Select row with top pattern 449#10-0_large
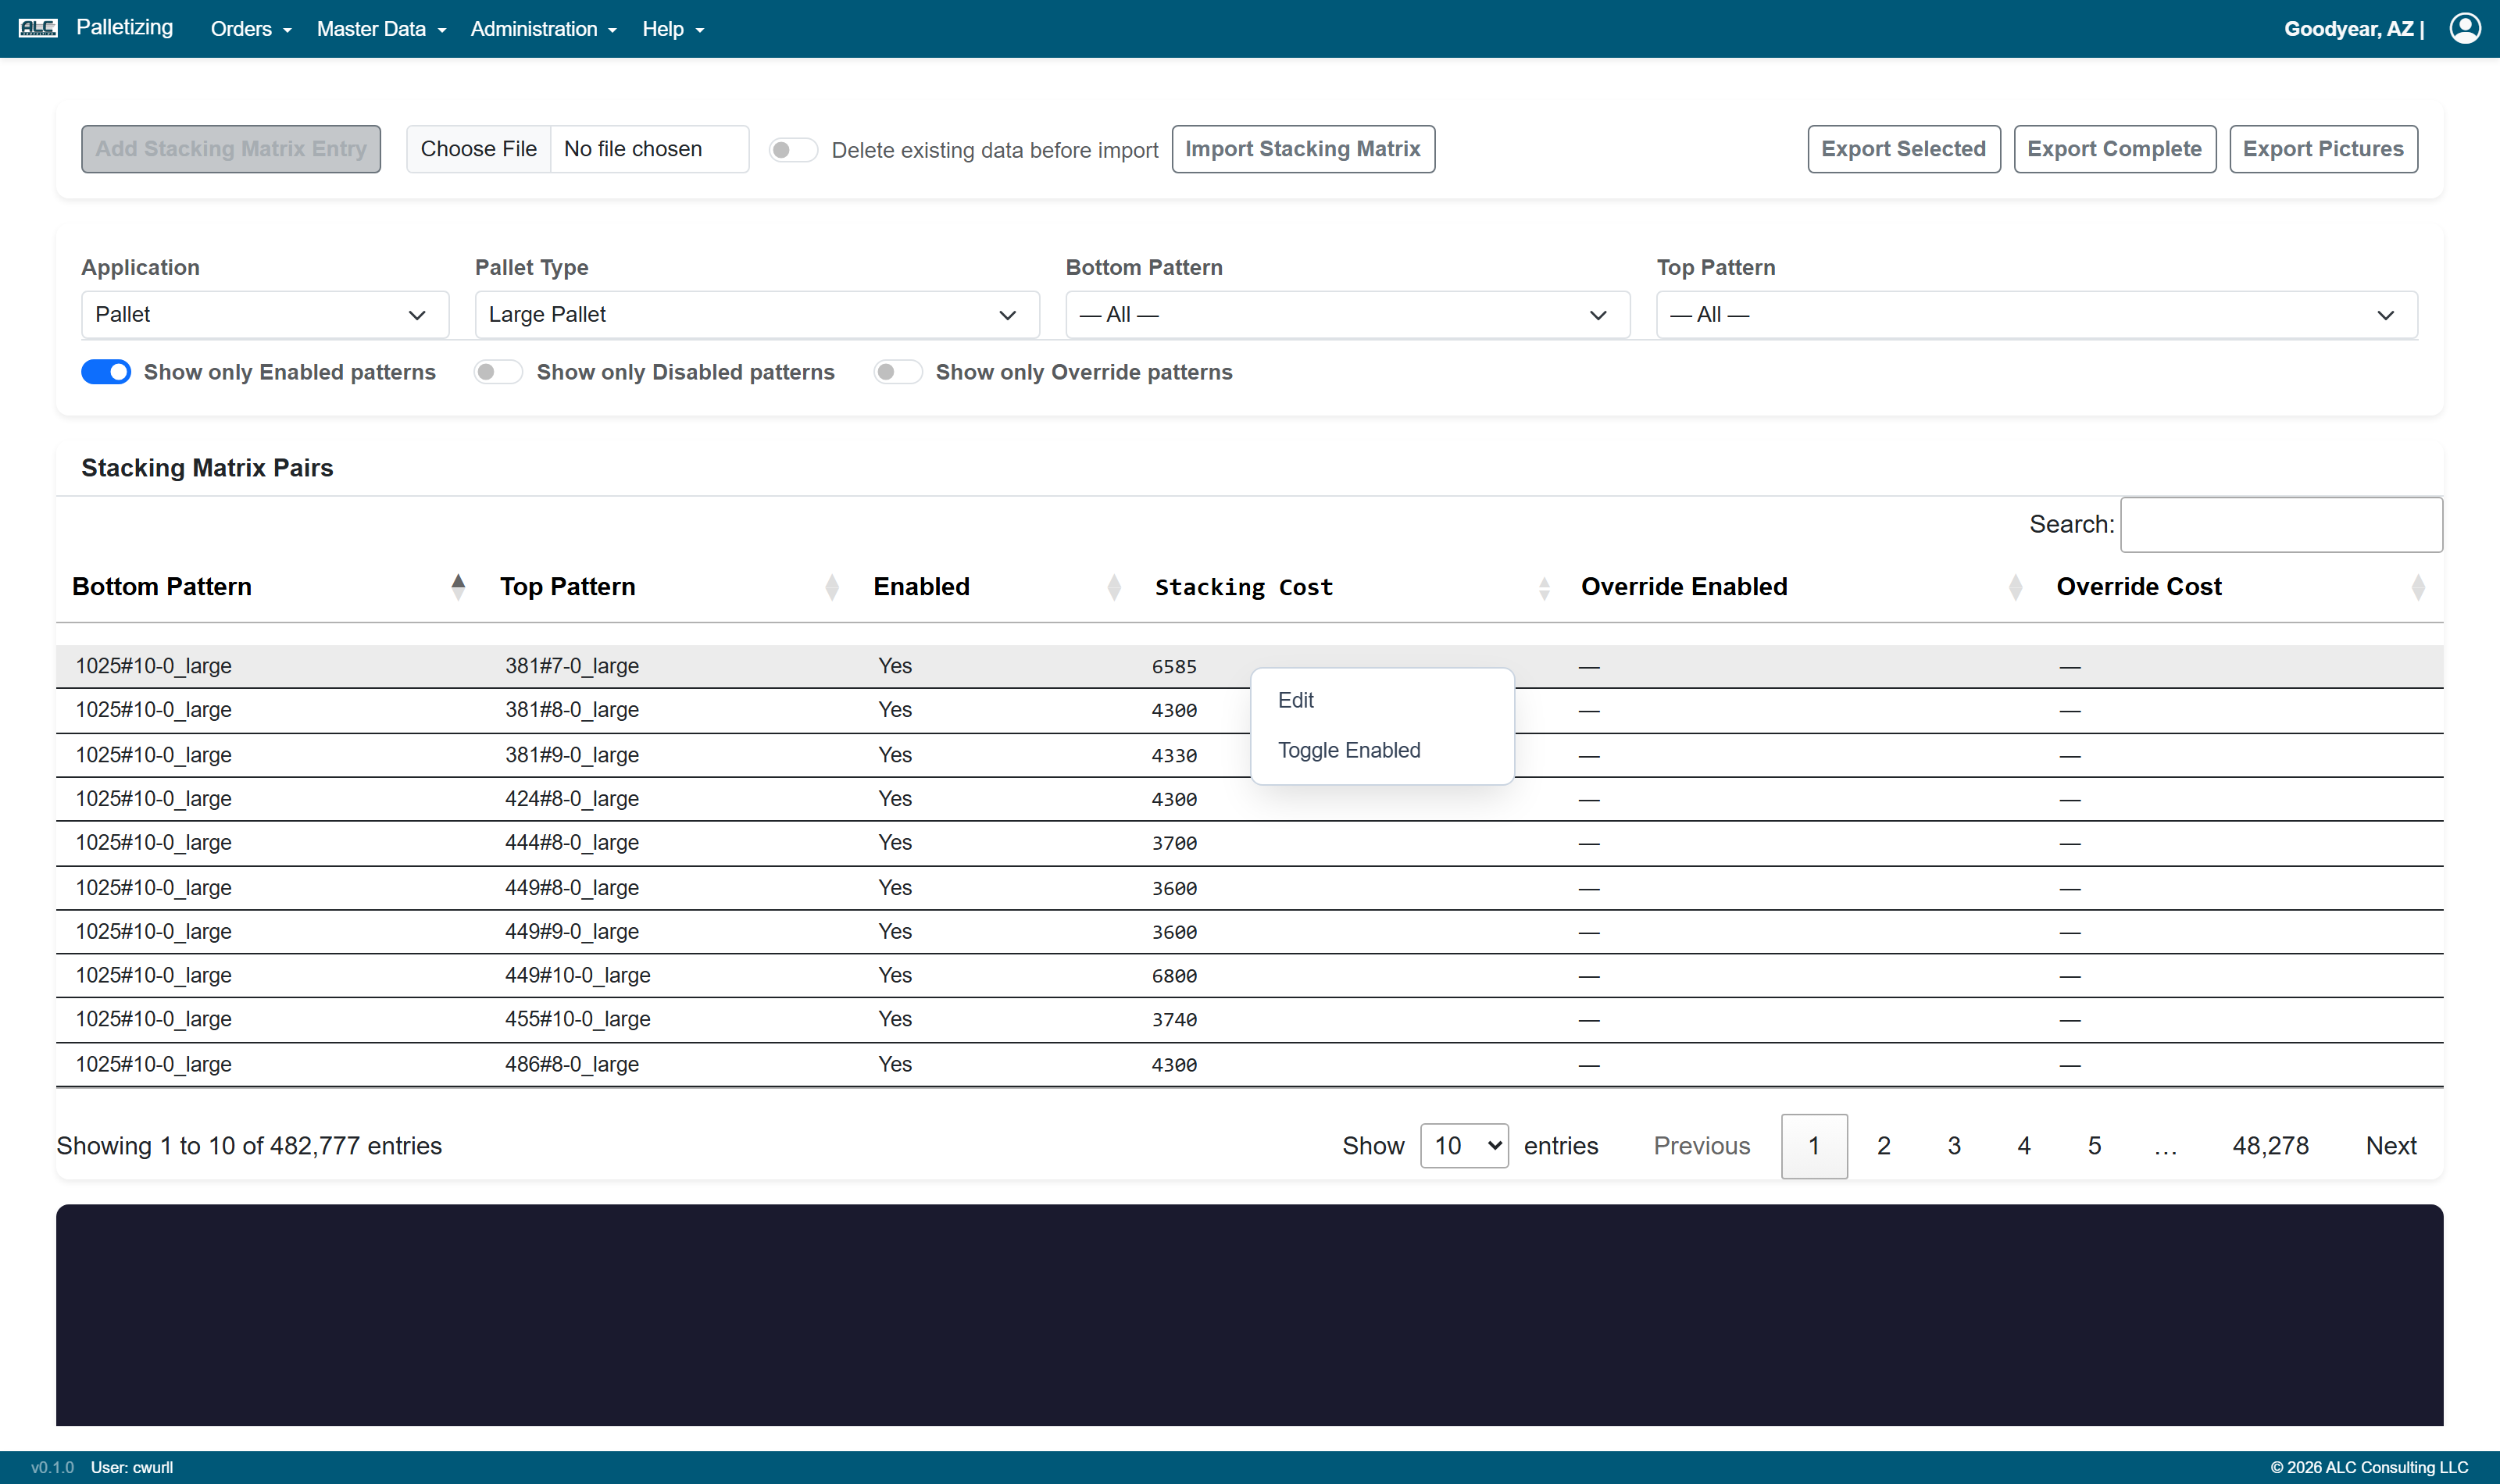The width and height of the screenshot is (2500, 1484). click(1249, 976)
